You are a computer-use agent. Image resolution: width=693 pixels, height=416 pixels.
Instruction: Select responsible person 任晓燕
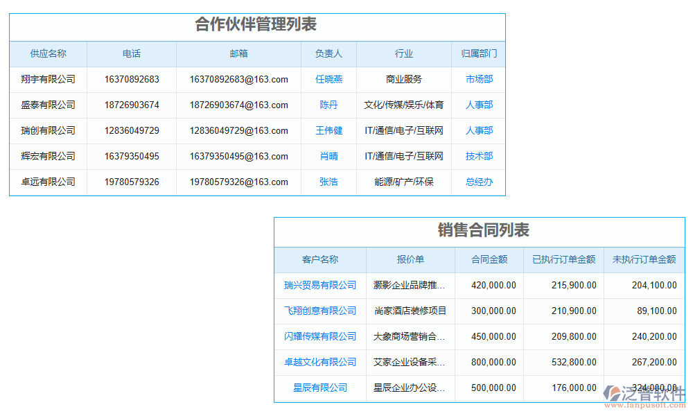click(x=328, y=79)
